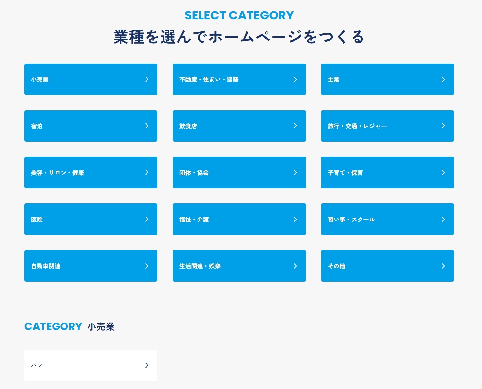Open the 自動車関連 category
Screen dimensions: 482x389
coord(91,266)
